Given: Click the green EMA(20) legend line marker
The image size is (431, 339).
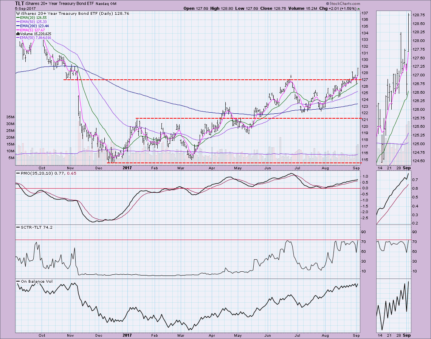Looking at the screenshot, I should point(17,18).
